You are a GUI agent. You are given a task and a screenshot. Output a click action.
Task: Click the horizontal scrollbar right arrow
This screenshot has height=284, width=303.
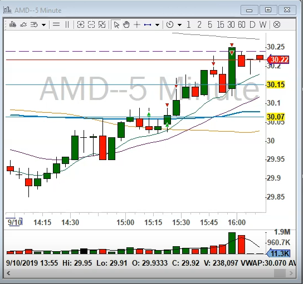pos(291,273)
